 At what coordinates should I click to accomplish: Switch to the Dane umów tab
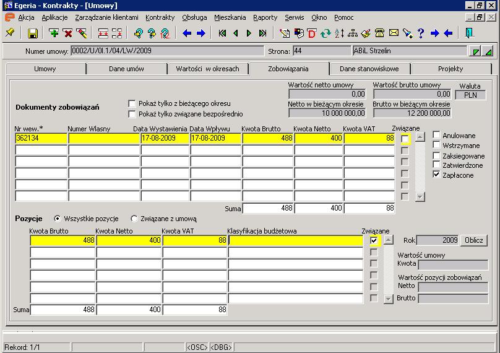[x=126, y=69]
